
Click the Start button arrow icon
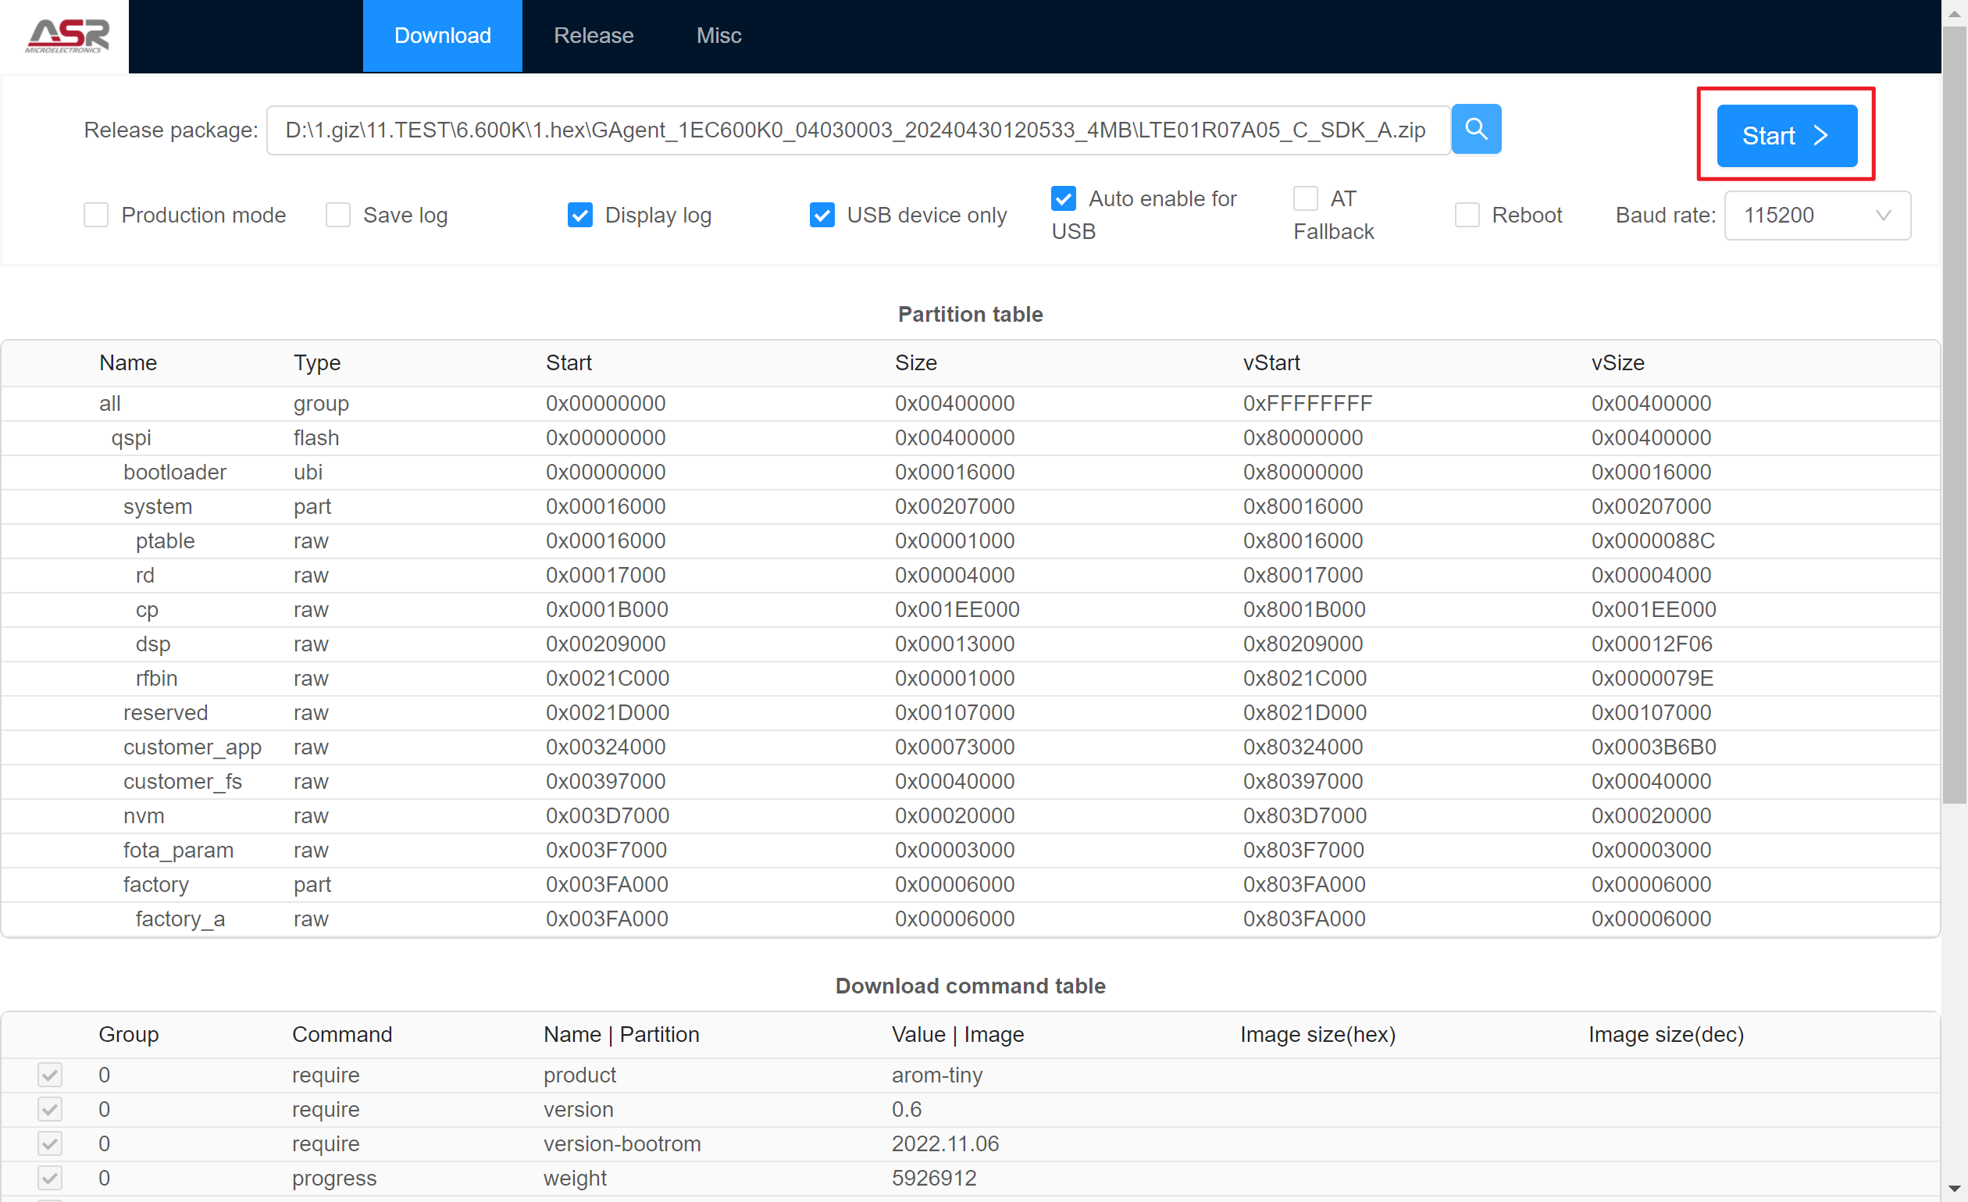pos(1820,136)
